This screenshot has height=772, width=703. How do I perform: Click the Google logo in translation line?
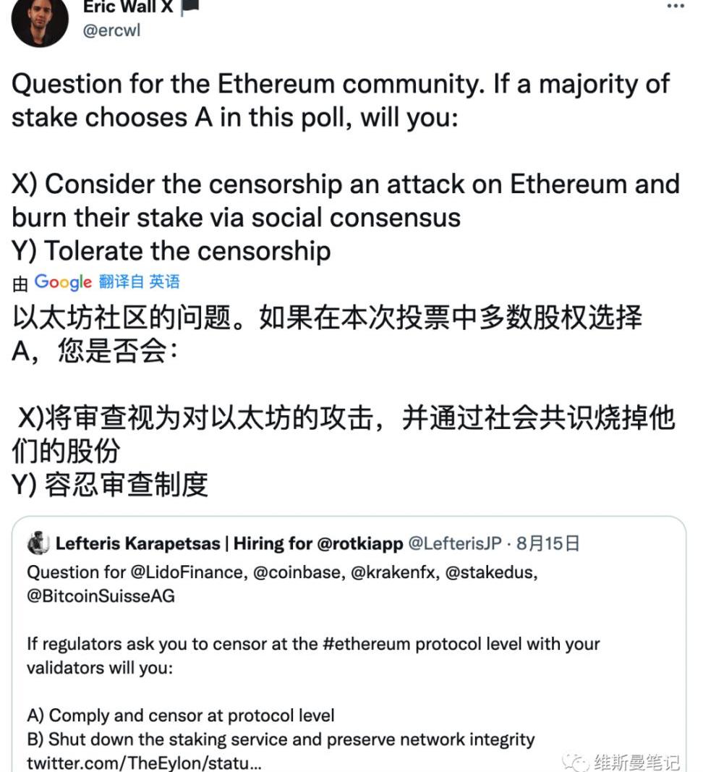pos(63,282)
